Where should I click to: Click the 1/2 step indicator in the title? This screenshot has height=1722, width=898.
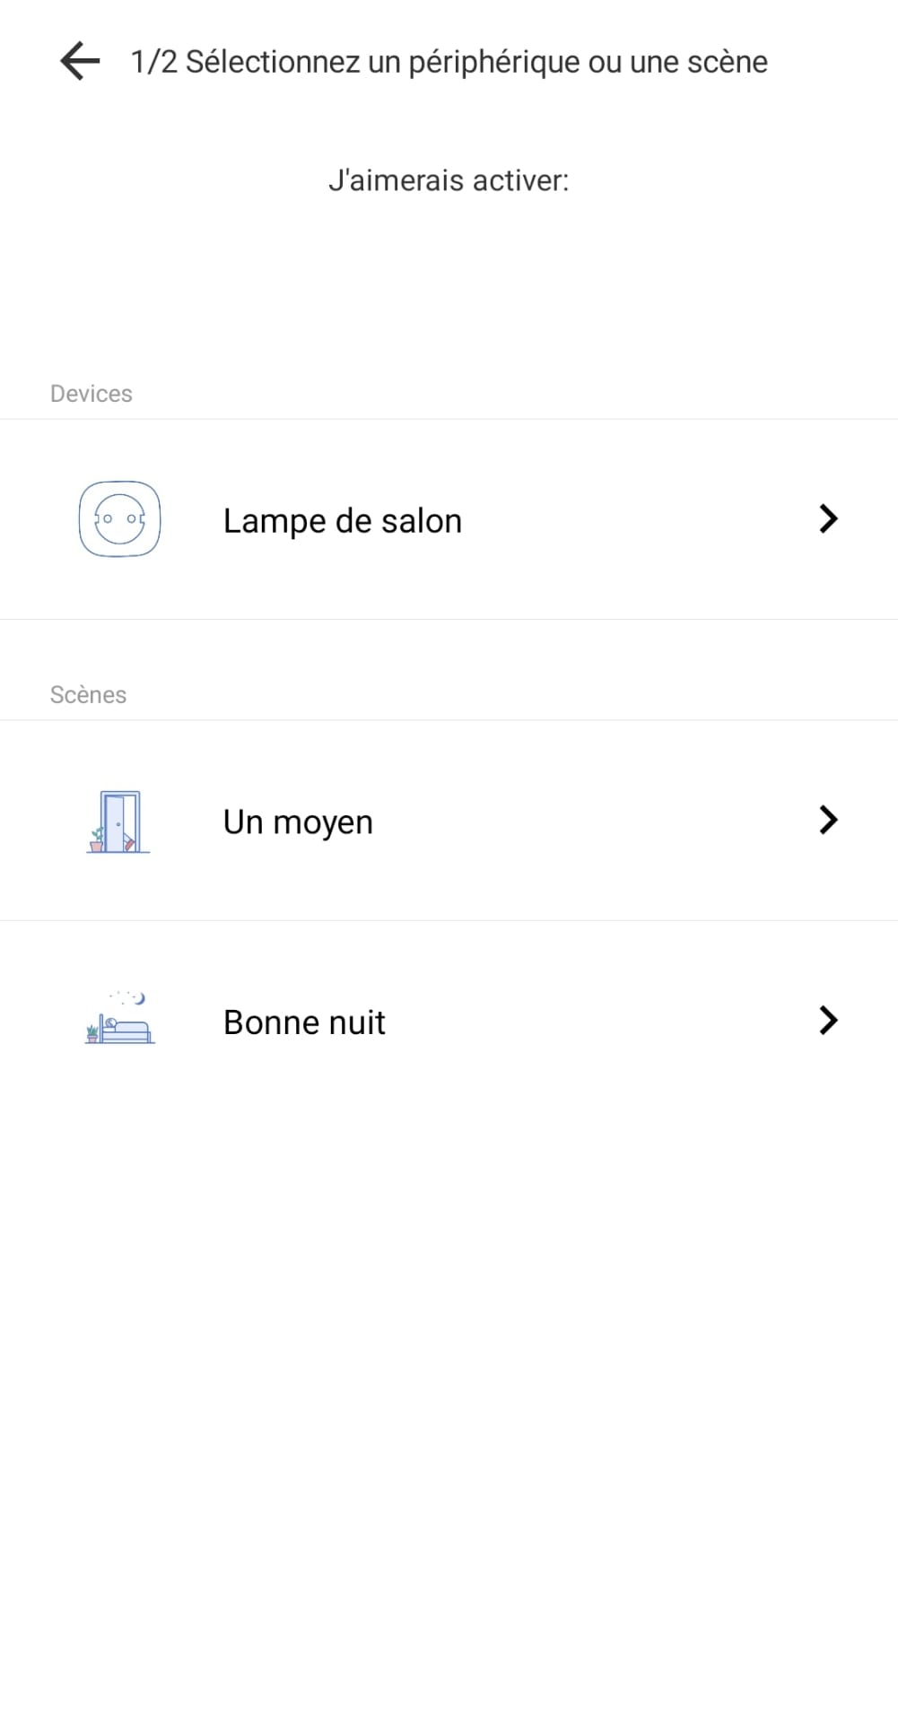[153, 62]
